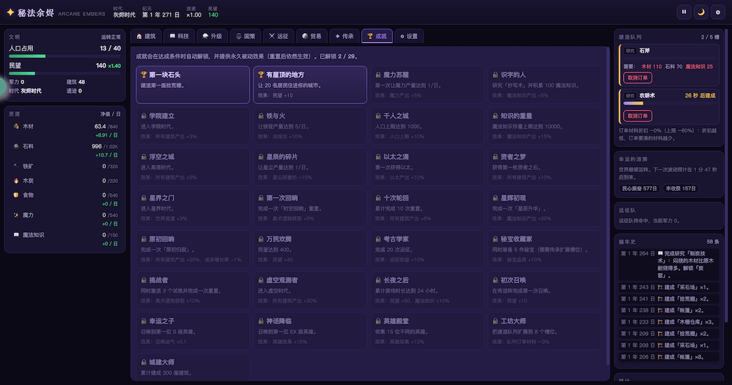Click the 民望 progress bar
Viewport: 732px width, 385px height.
[x=65, y=73]
